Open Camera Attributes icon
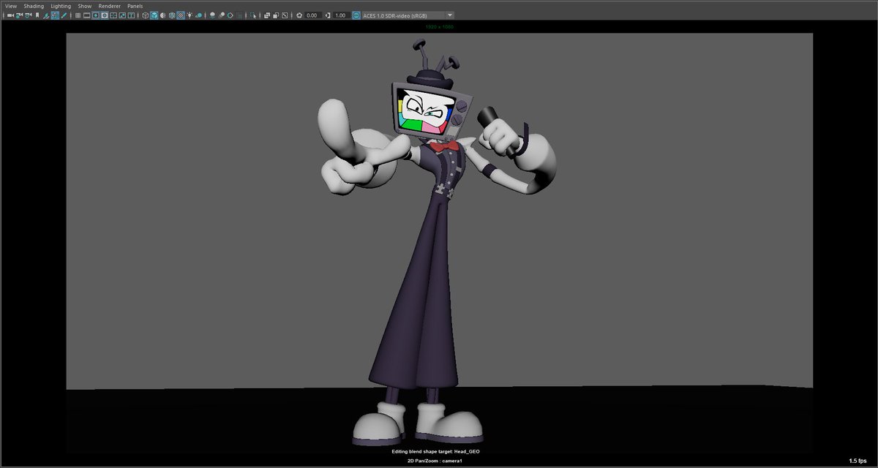The image size is (878, 468). coord(28,15)
